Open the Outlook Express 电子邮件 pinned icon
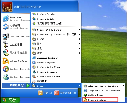127x103 pixels. (x=6, y=27)
